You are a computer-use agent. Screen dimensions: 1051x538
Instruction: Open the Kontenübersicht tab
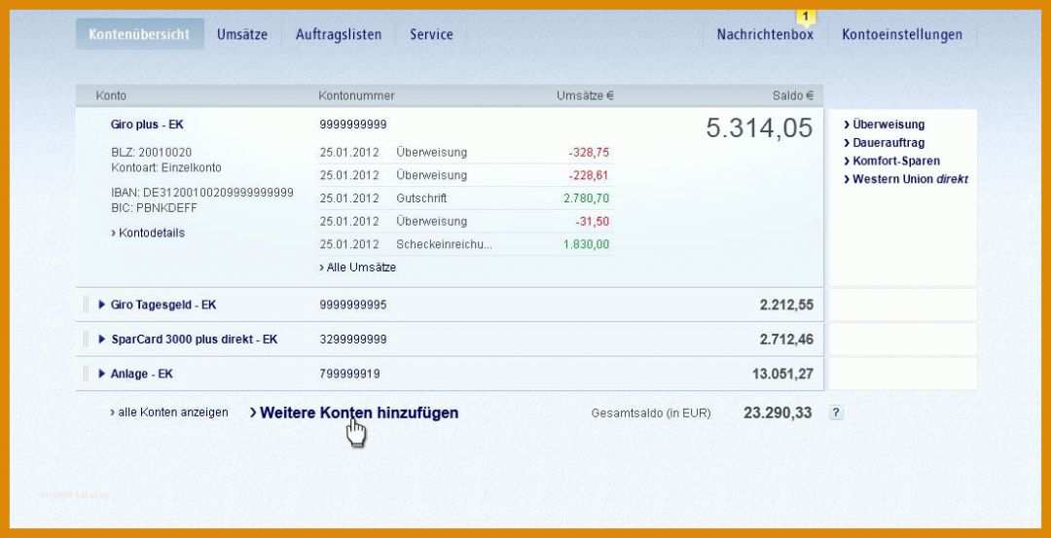coord(139,34)
